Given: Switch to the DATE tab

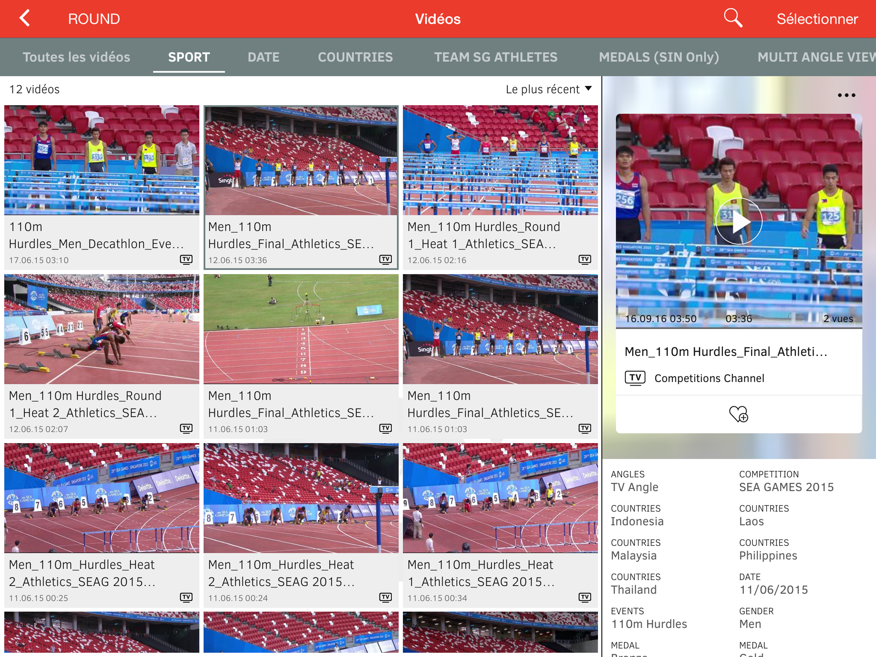Looking at the screenshot, I should pos(263,57).
